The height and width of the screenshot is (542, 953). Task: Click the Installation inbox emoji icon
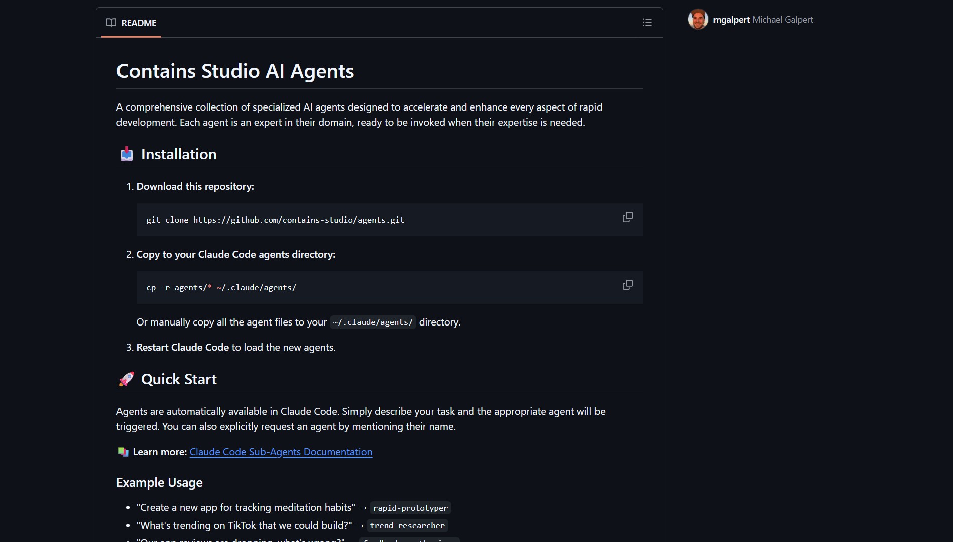(x=127, y=154)
